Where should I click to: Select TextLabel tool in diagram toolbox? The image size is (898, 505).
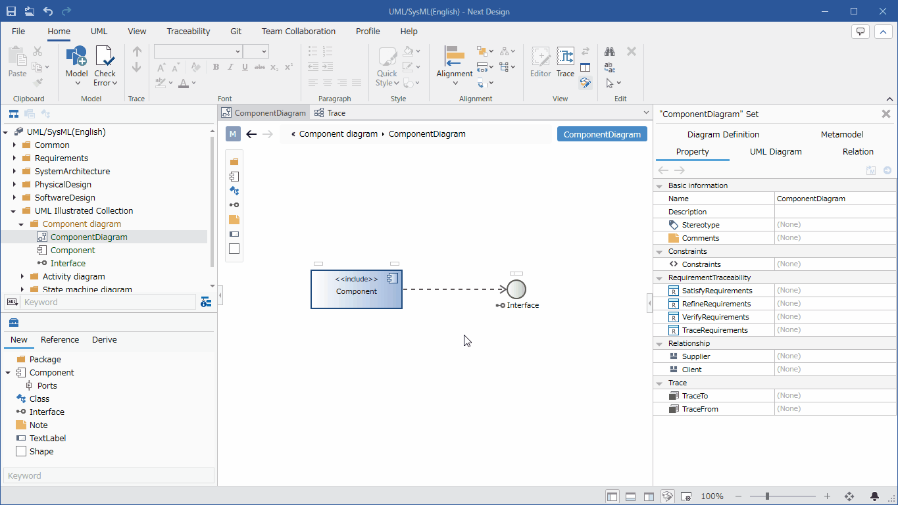[234, 234]
